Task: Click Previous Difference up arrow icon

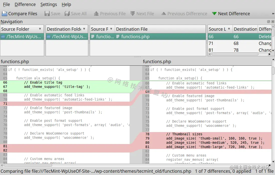Action: pos(164,13)
